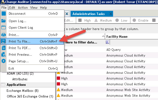Click first Anonymous Cloud Activity facility cell
The image size is (158, 100).
pos(126,55)
